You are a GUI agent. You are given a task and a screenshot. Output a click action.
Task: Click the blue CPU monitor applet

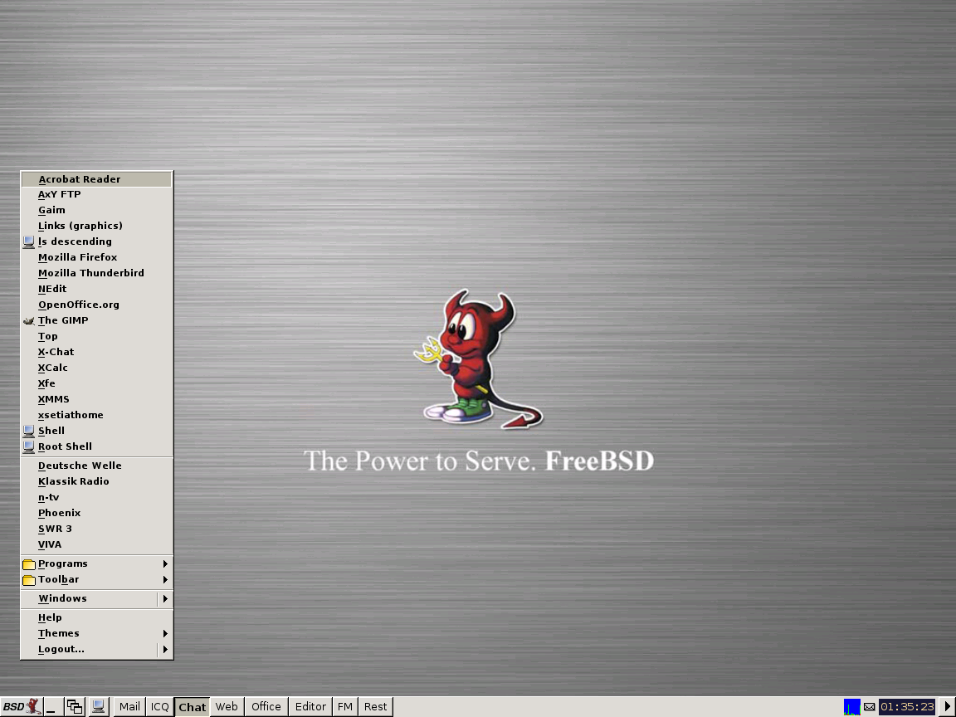[851, 707]
